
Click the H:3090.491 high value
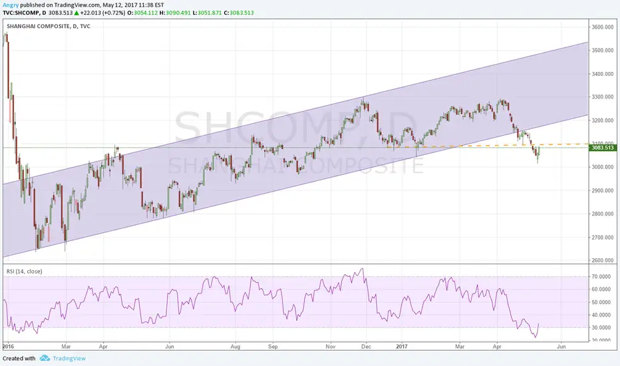(175, 13)
